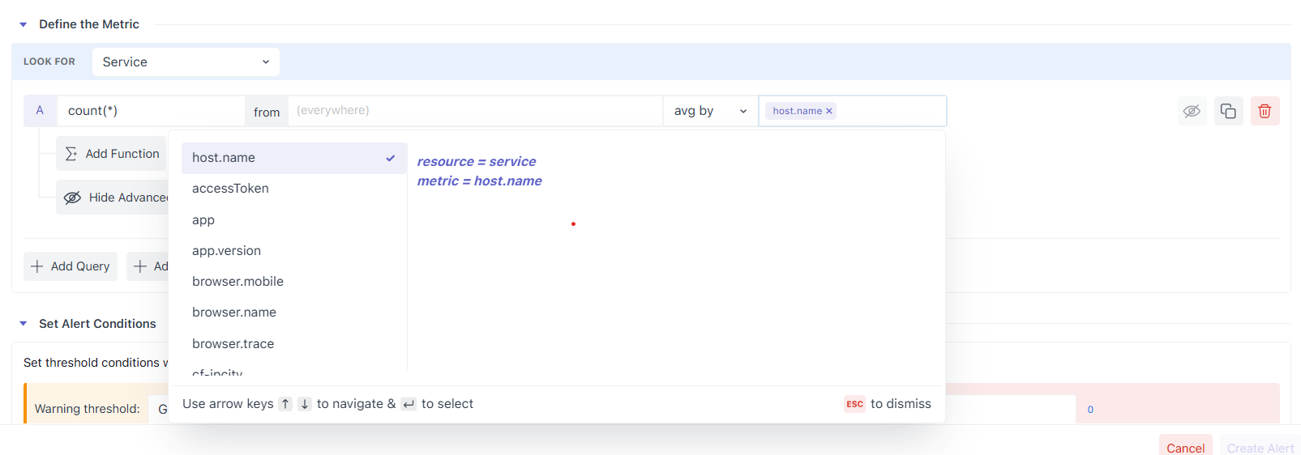The width and height of the screenshot is (1301, 455).
Task: Click the Add Query plus icon
Action: point(37,266)
